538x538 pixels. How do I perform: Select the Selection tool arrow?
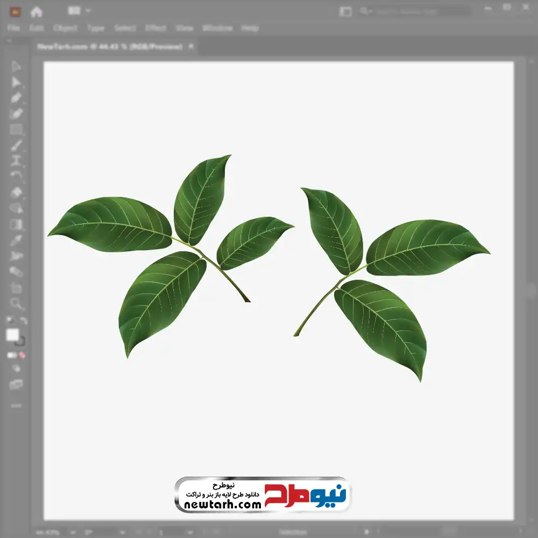click(16, 66)
